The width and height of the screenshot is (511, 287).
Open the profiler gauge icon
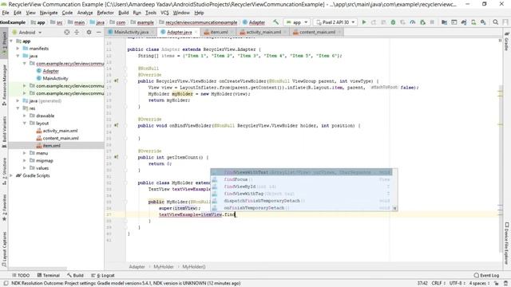pyautogui.click(x=413, y=22)
